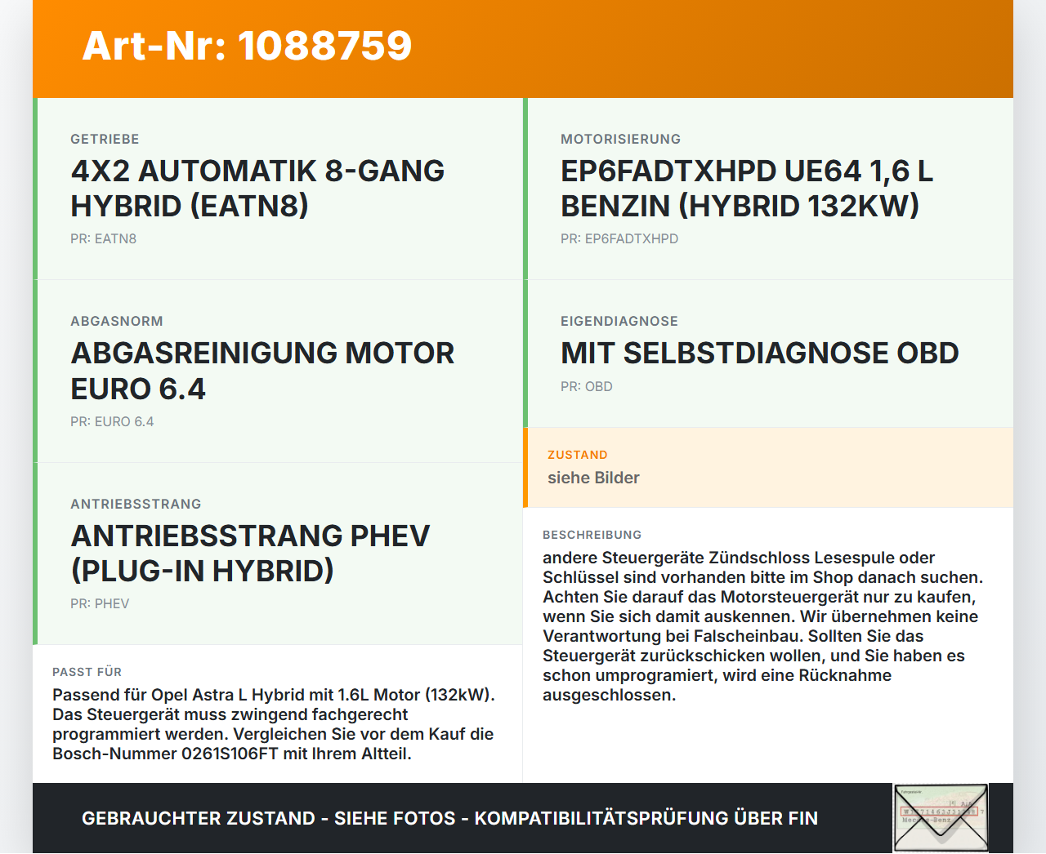Image resolution: width=1046 pixels, height=854 pixels.
Task: Click the GEBRAUCHTER ZUSTAND footer banner text
Action: tap(449, 818)
